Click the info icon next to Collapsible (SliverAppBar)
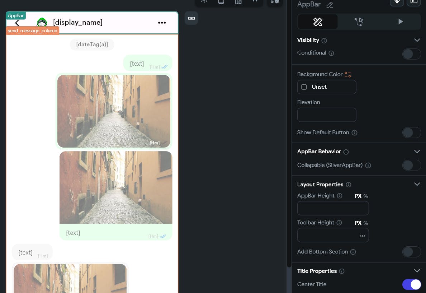Viewport: 426px width, 293px height. click(x=368, y=166)
